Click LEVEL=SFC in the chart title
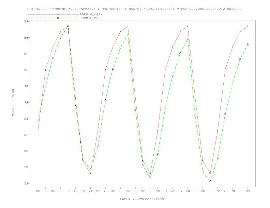 click(x=165, y=9)
